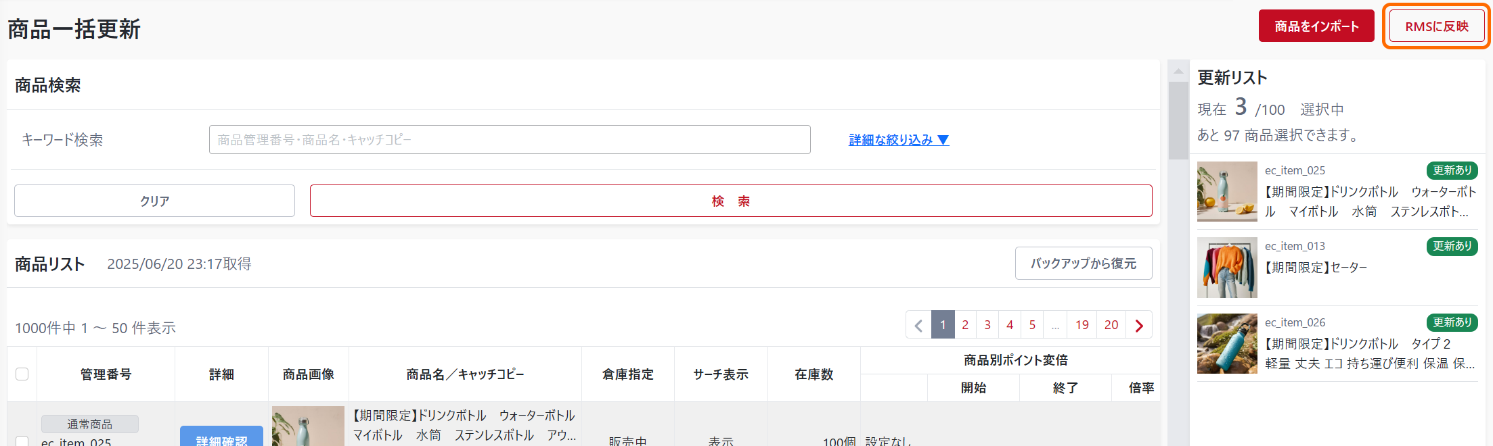Click the サーチ表示 column header
Viewport: 1493px width, 446px height.
pyautogui.click(x=721, y=374)
